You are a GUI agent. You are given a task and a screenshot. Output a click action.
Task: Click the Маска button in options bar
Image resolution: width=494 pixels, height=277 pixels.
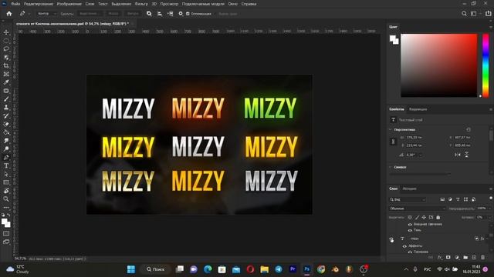point(113,14)
